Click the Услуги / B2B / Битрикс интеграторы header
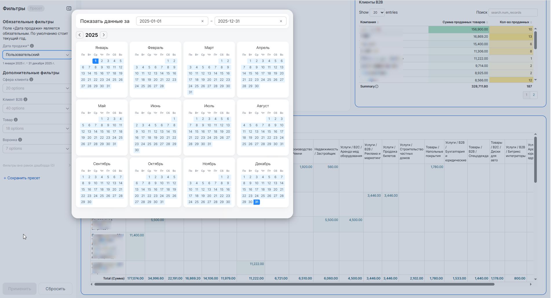This screenshot has height=298, width=551. 516,151
